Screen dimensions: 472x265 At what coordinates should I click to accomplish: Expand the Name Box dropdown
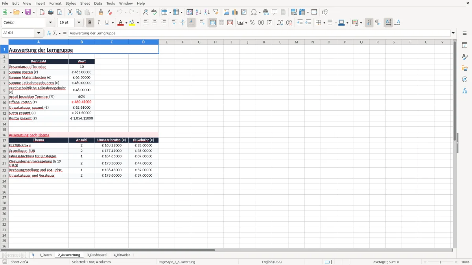click(39, 33)
